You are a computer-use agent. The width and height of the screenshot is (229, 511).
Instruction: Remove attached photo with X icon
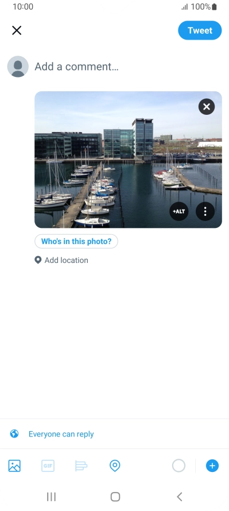(207, 107)
